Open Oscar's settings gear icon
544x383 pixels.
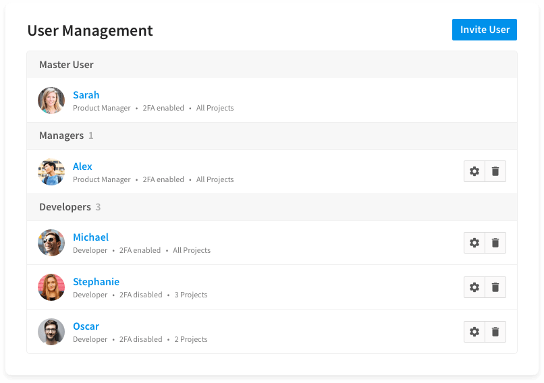(474, 332)
